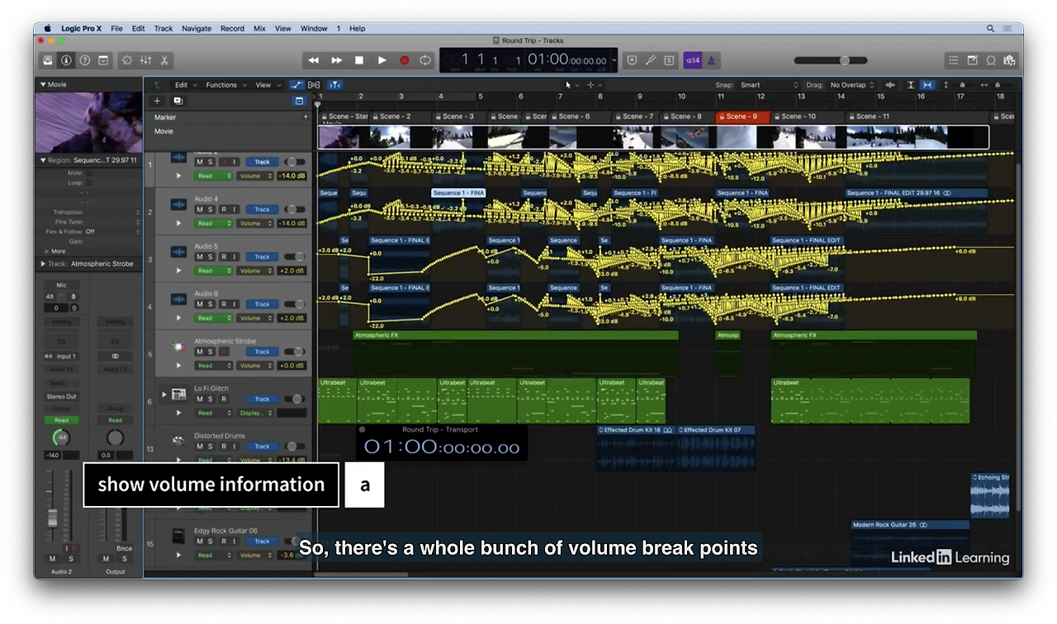Click the Play transport button
Screen dimensions: 1057x624
point(382,60)
